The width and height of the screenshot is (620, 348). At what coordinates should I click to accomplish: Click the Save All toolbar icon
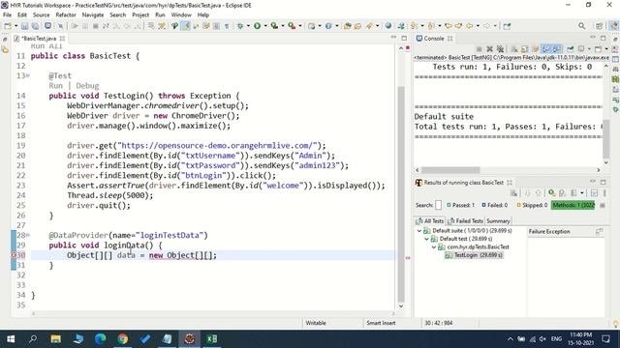[35, 26]
